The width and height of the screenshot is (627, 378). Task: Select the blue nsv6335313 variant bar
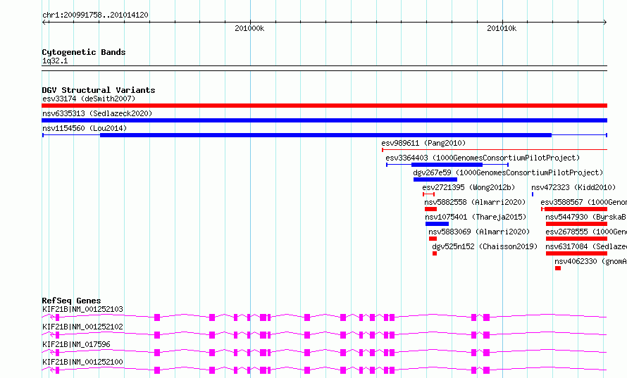point(324,120)
